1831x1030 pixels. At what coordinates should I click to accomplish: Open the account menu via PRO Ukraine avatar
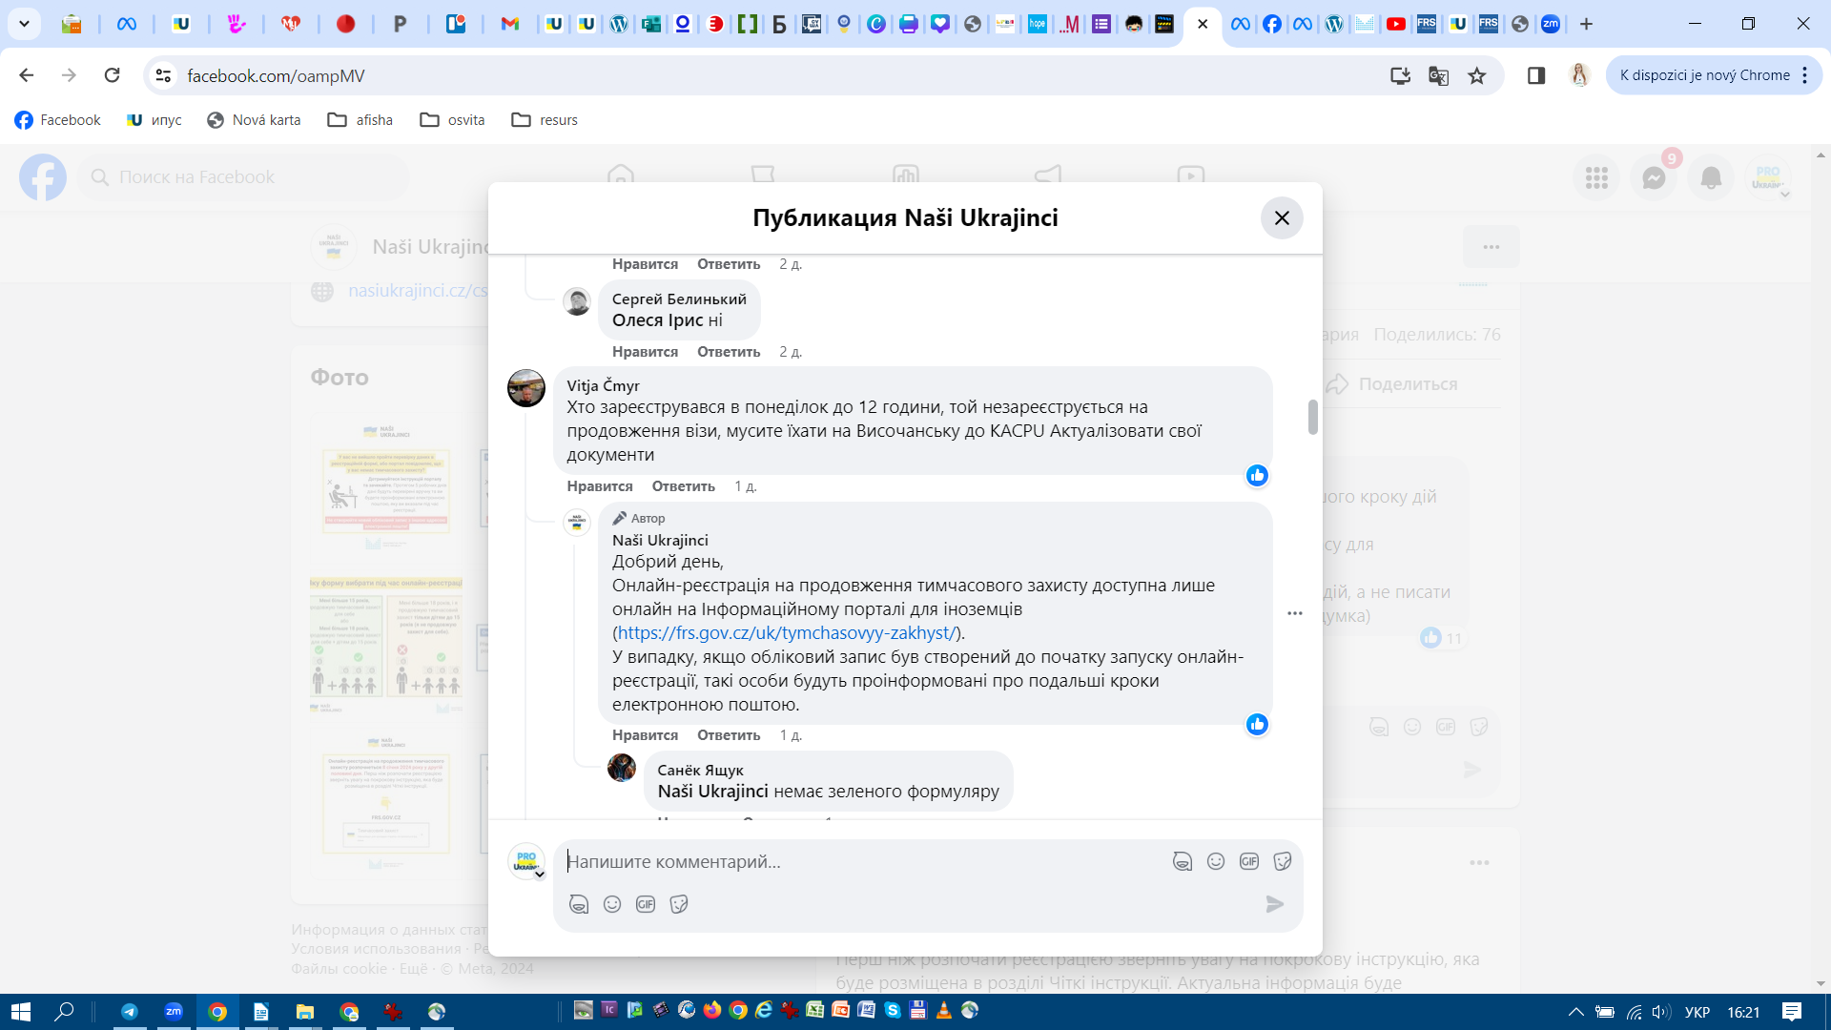click(x=1768, y=177)
